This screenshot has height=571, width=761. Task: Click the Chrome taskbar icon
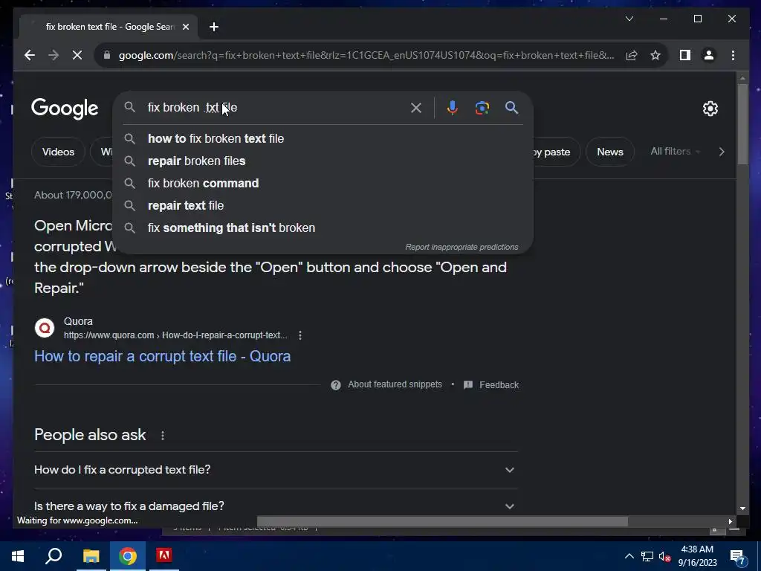tap(127, 556)
